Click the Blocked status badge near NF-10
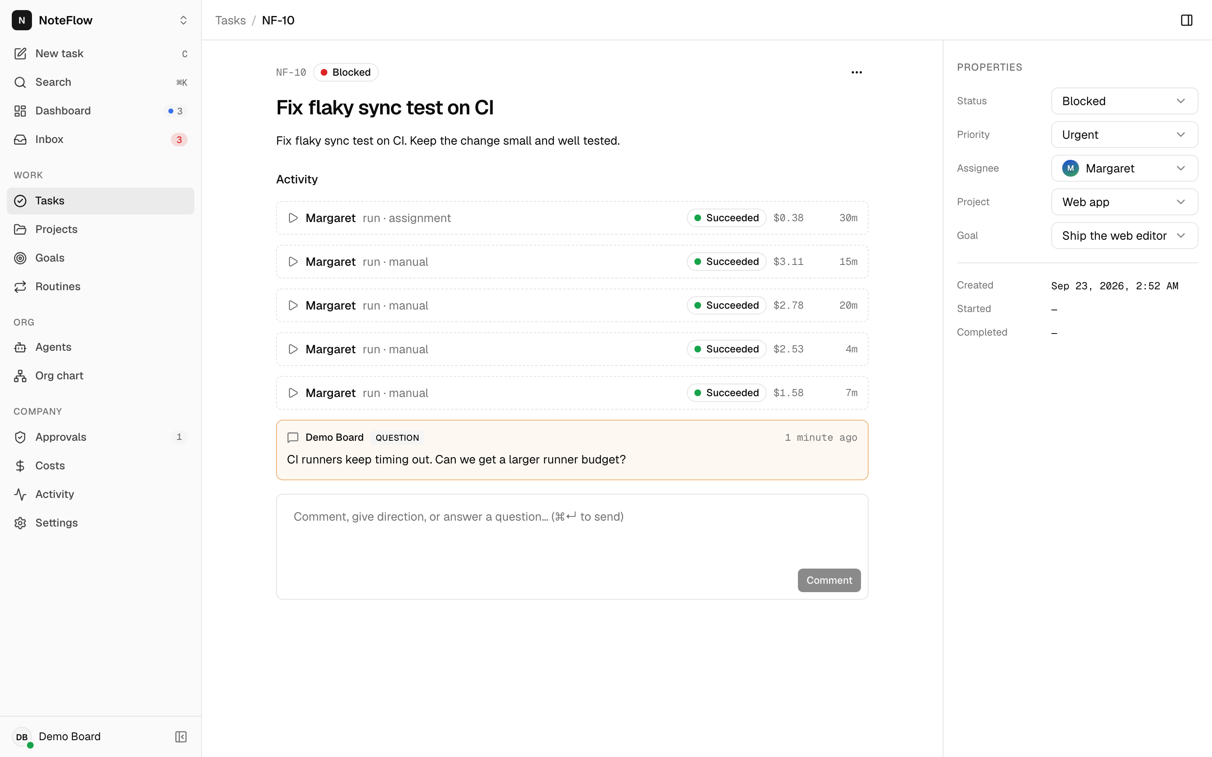Screen dimensions: 1212x757 click(x=346, y=72)
